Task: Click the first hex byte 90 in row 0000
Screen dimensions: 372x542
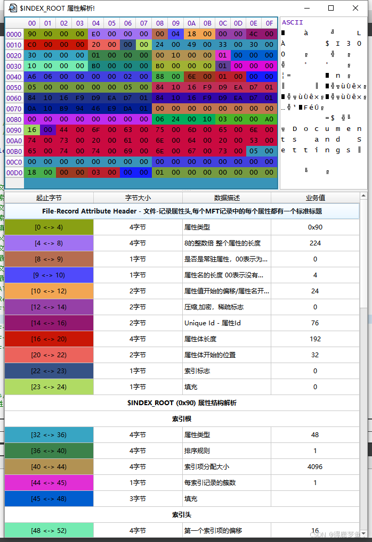Action: point(32,34)
